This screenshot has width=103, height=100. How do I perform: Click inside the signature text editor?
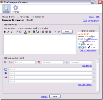click(40, 44)
